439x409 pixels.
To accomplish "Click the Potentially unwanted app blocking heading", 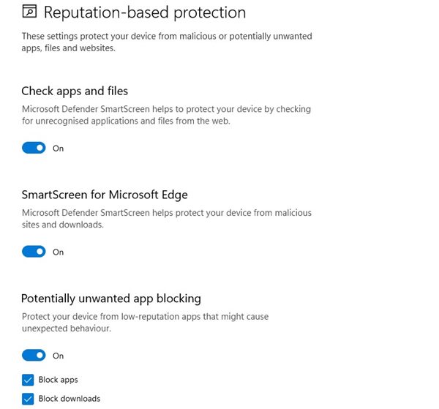I will 111,299.
